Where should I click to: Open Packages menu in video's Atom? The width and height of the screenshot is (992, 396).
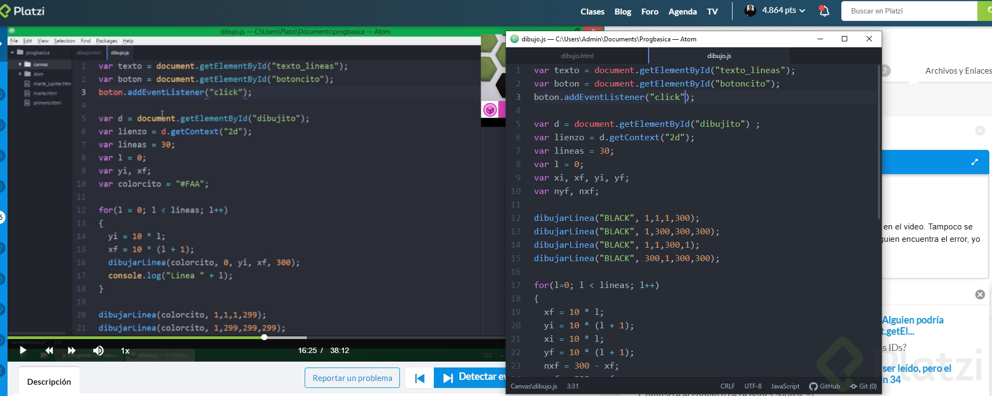point(107,41)
